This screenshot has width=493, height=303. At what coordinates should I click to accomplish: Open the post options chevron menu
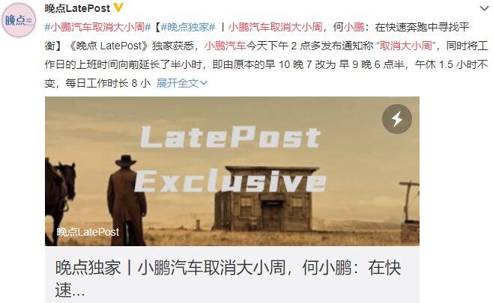(484, 8)
